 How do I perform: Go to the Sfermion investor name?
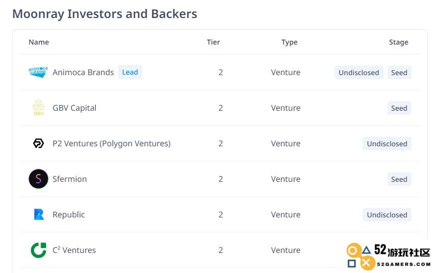70,179
